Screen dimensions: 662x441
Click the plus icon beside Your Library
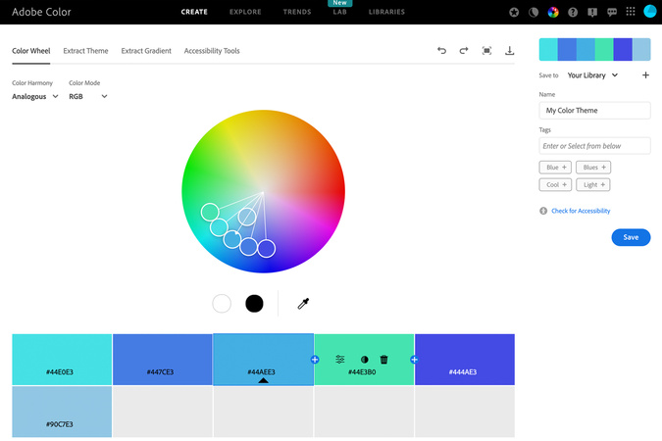click(x=645, y=75)
